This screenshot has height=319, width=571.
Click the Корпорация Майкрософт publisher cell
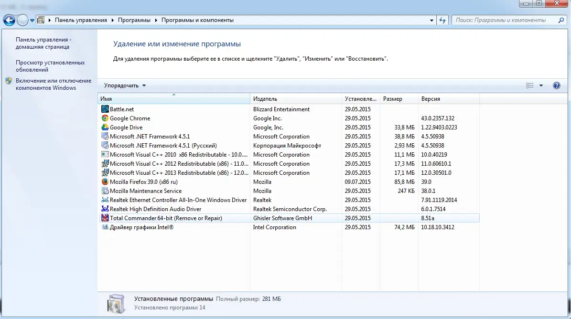(x=287, y=146)
